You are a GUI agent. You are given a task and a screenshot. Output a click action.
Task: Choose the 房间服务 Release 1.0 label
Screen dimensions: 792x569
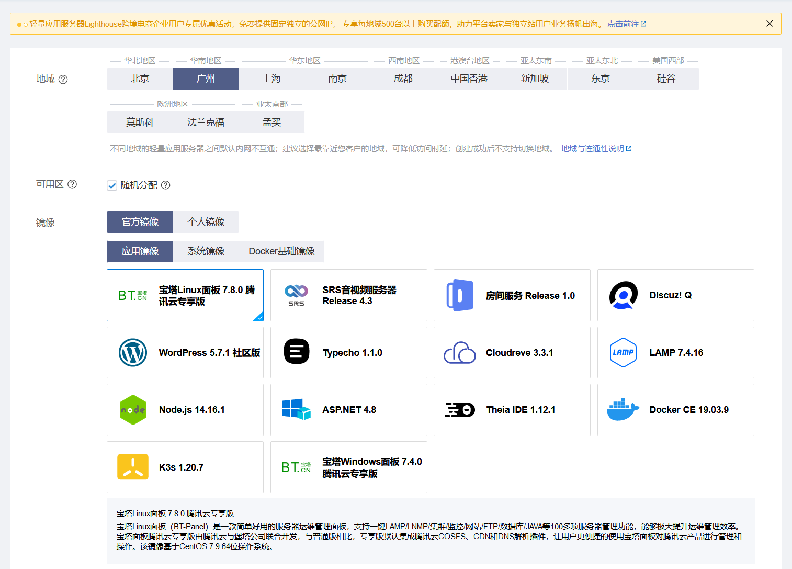(530, 296)
